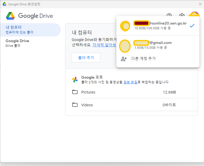Click the Google Photos pinwheel icon

point(75,80)
